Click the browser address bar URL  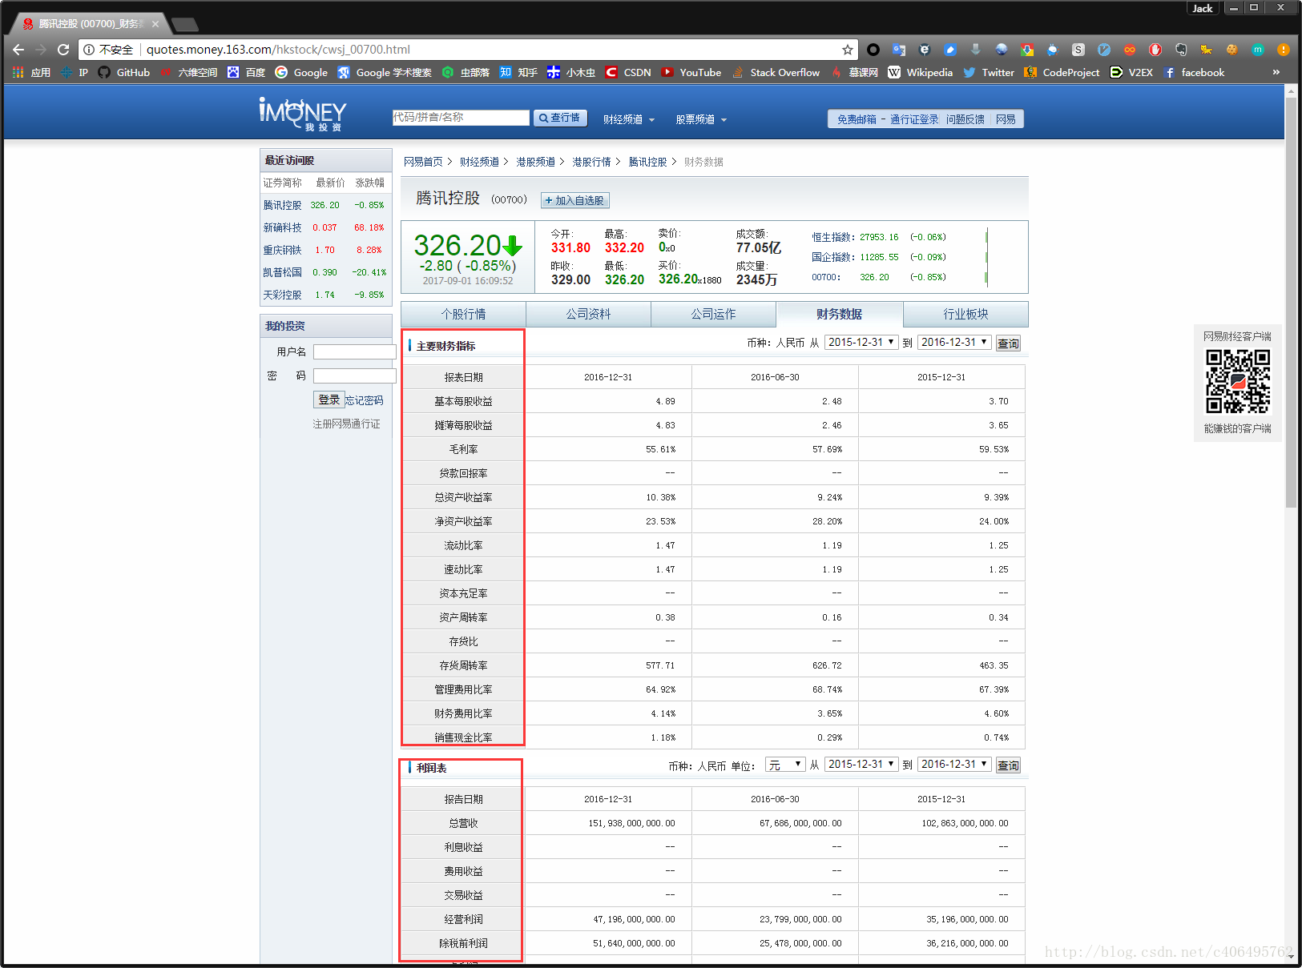point(278,50)
